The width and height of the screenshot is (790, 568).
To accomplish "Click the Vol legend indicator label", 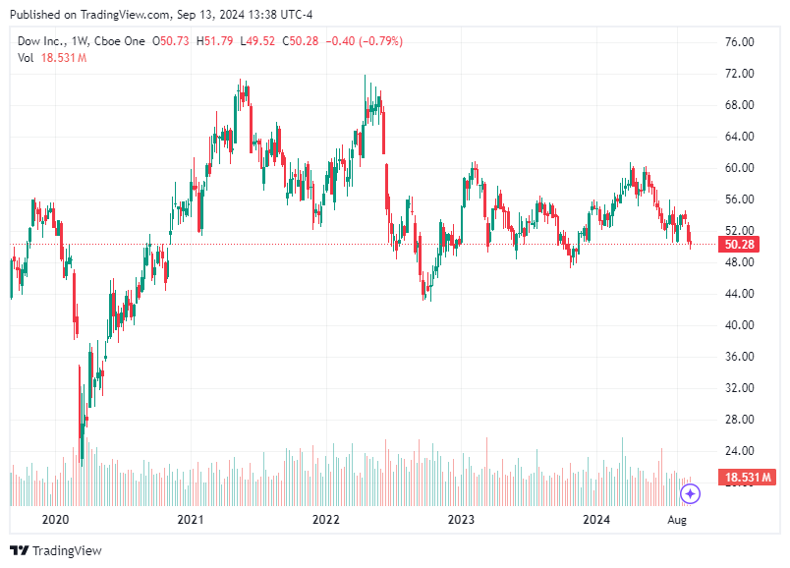I will pyautogui.click(x=28, y=58).
